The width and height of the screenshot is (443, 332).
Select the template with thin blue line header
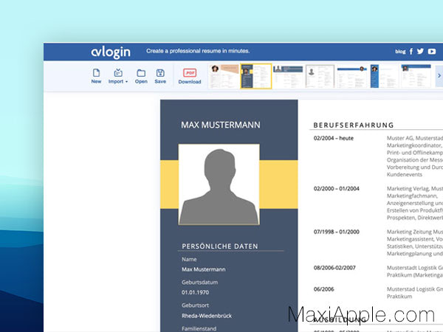(351, 76)
